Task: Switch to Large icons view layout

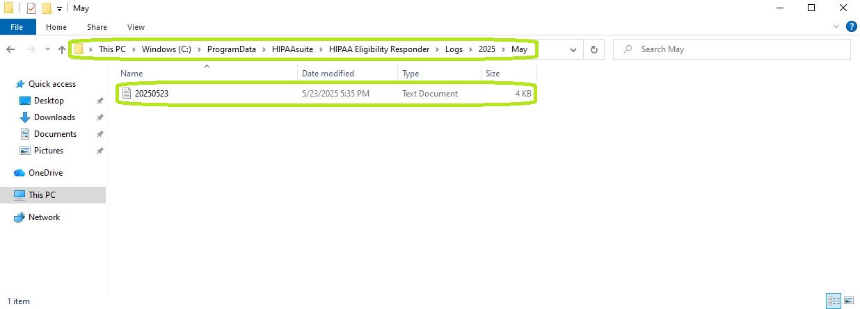Action: click(849, 301)
